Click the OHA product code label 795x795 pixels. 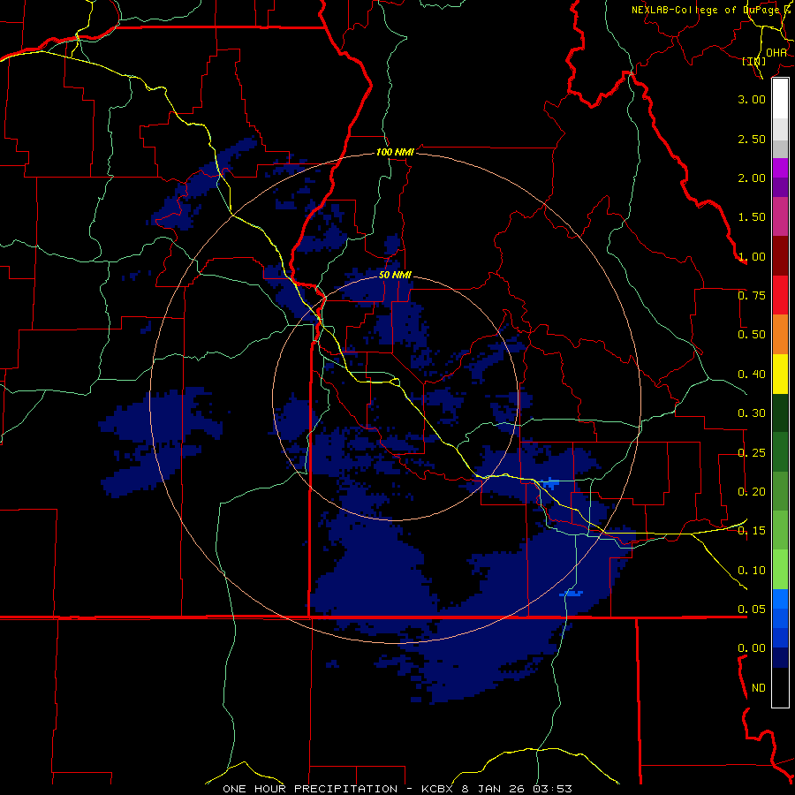(776, 52)
